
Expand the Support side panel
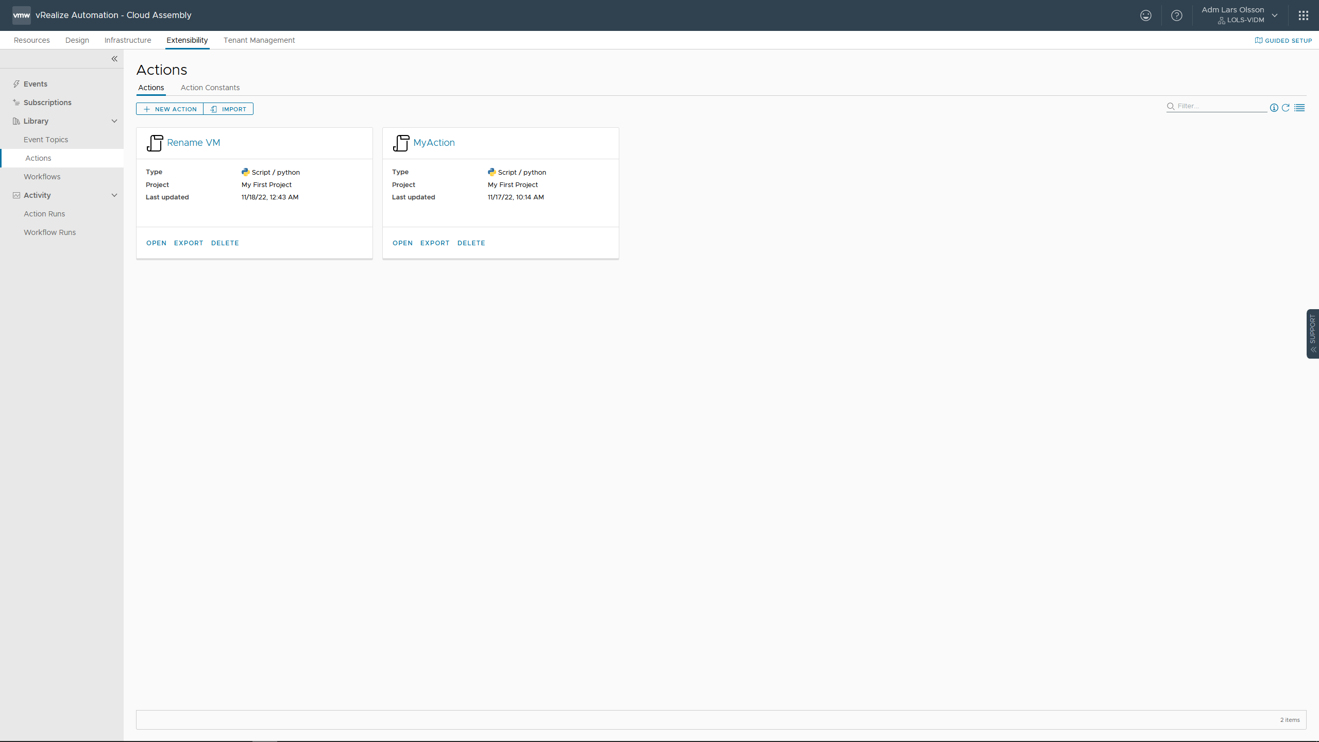[1313, 333]
